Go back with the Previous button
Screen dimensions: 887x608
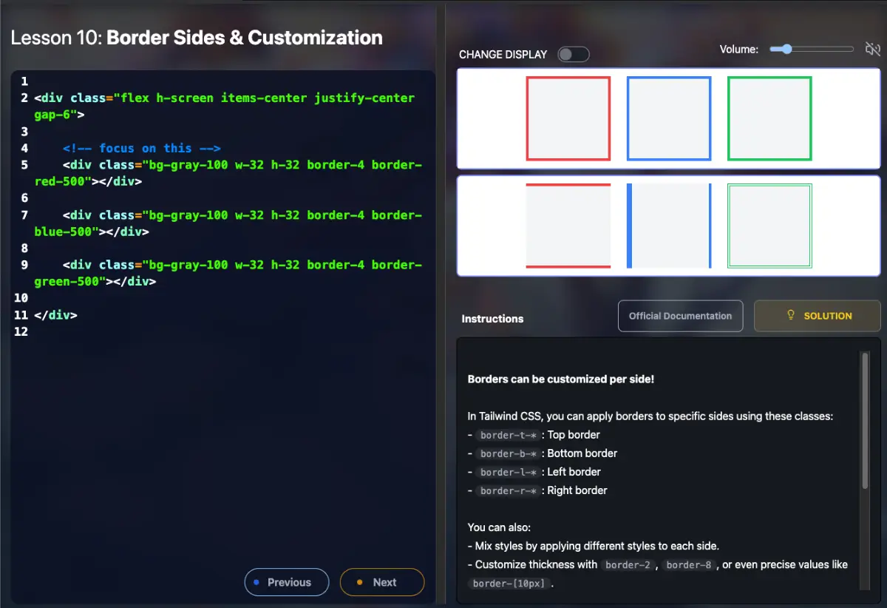(x=287, y=582)
